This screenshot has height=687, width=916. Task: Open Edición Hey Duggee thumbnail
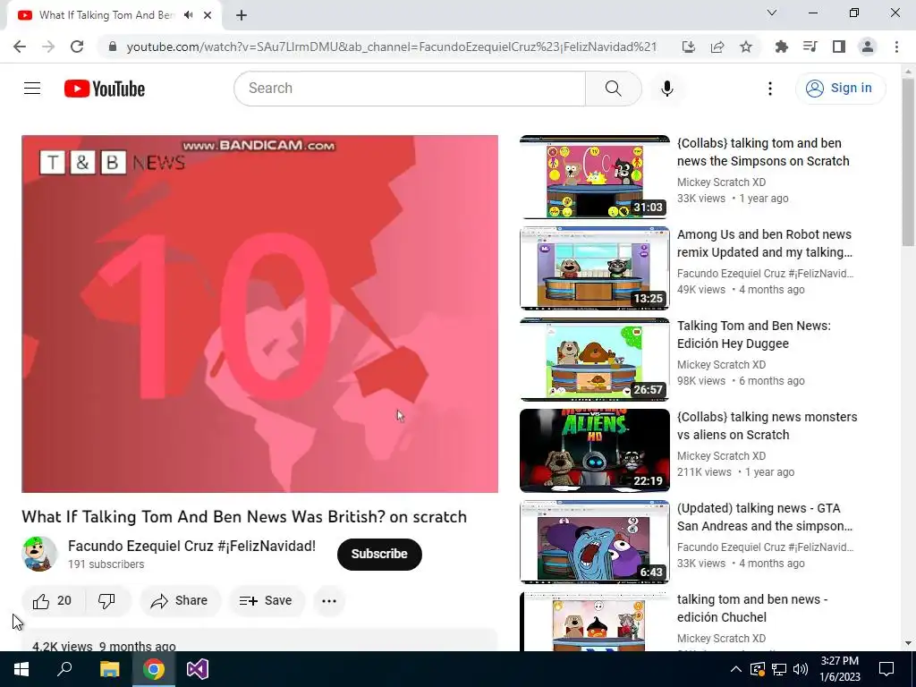(x=595, y=360)
